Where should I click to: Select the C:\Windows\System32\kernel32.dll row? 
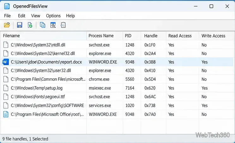pos(117,53)
